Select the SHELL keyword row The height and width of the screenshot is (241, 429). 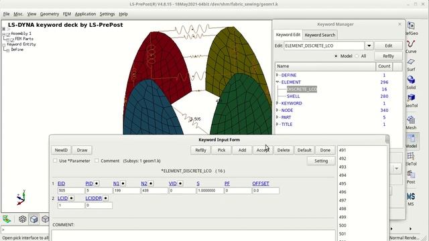pyautogui.click(x=293, y=96)
